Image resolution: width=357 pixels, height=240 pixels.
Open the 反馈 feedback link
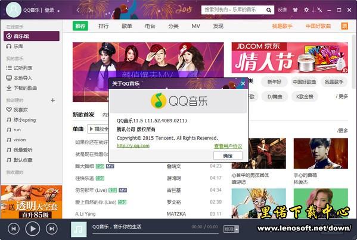pos(282,10)
